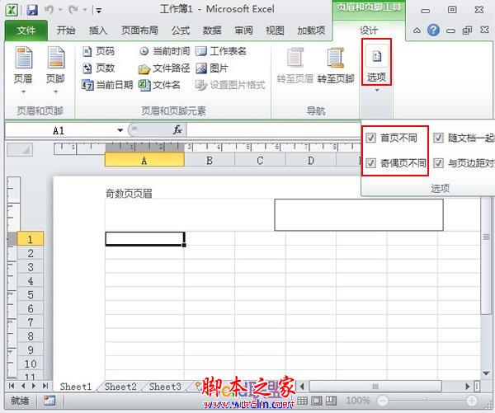This screenshot has width=495, height=413.
Task: Insert 文件路径 file path element
Action: coord(164,68)
